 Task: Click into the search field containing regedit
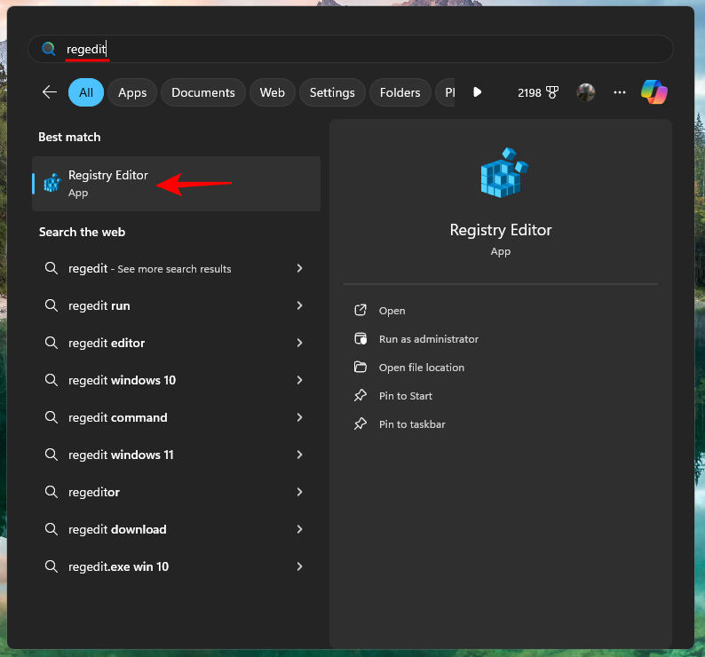(x=350, y=49)
